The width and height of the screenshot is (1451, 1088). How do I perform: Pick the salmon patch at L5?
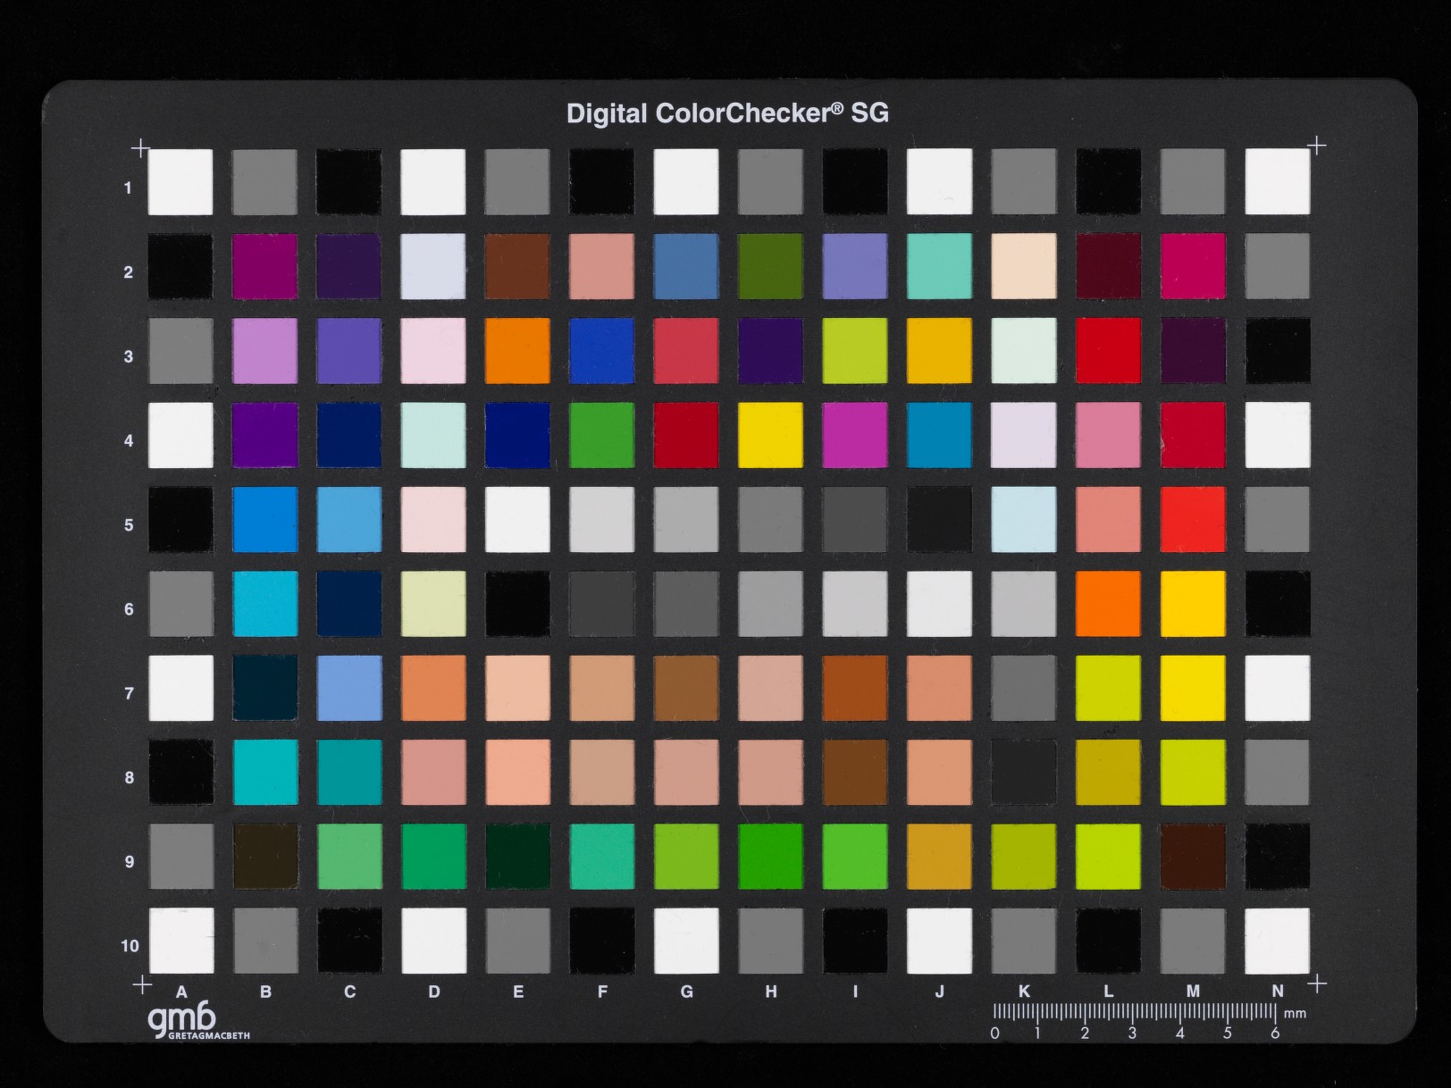point(1109,519)
